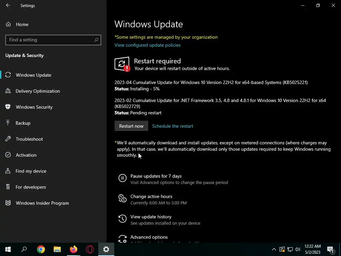The height and width of the screenshot is (256, 341).
Task: Open taskbar search magnifier
Action: point(24,249)
